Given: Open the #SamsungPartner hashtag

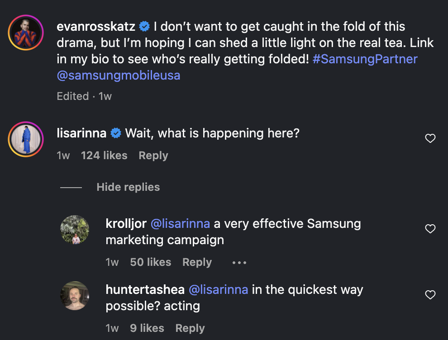Looking at the screenshot, I should pyautogui.click(x=365, y=59).
